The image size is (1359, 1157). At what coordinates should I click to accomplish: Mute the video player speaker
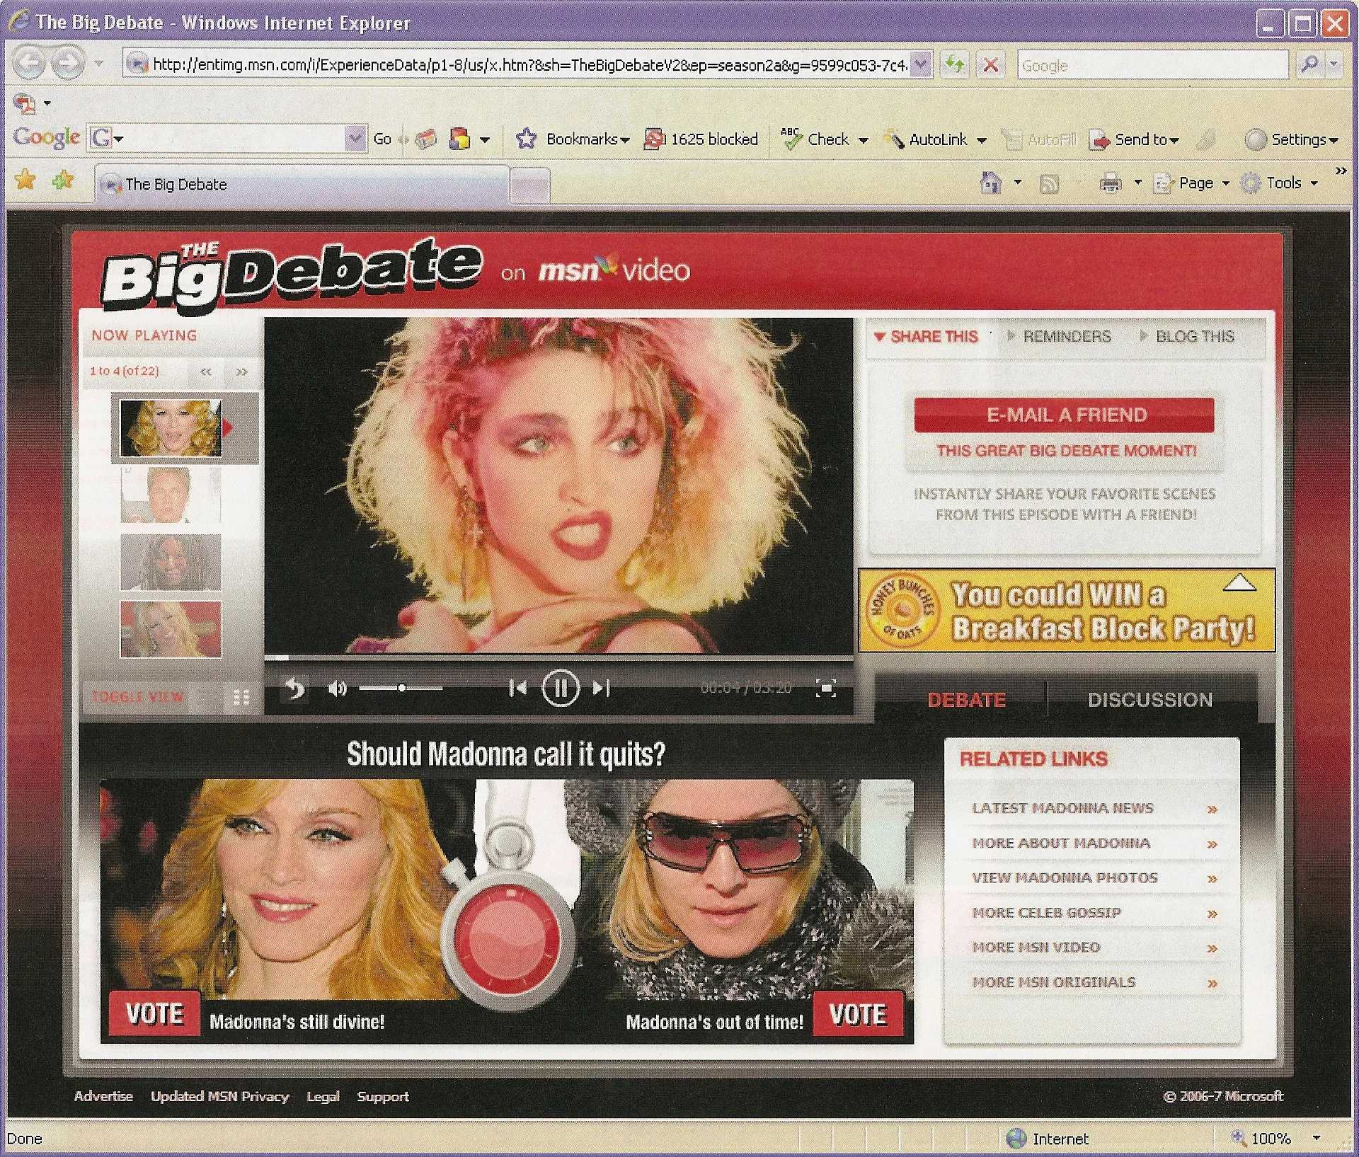point(337,688)
